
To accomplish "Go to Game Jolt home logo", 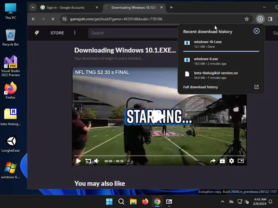I will click(x=37, y=33).
